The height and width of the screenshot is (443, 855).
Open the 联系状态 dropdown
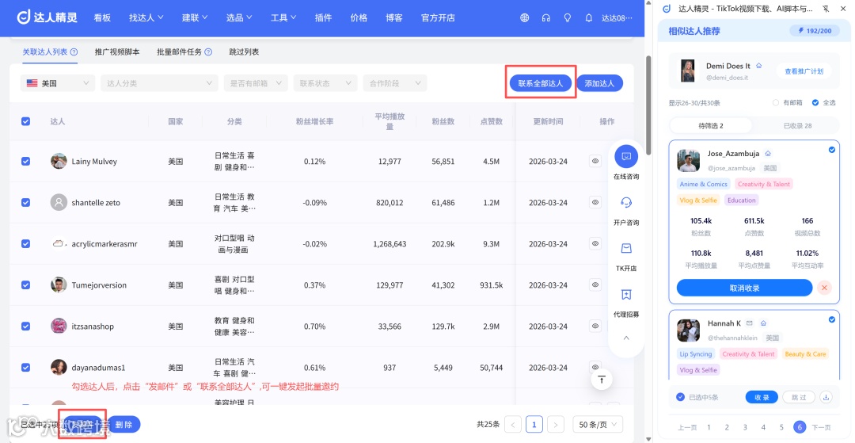(325, 83)
